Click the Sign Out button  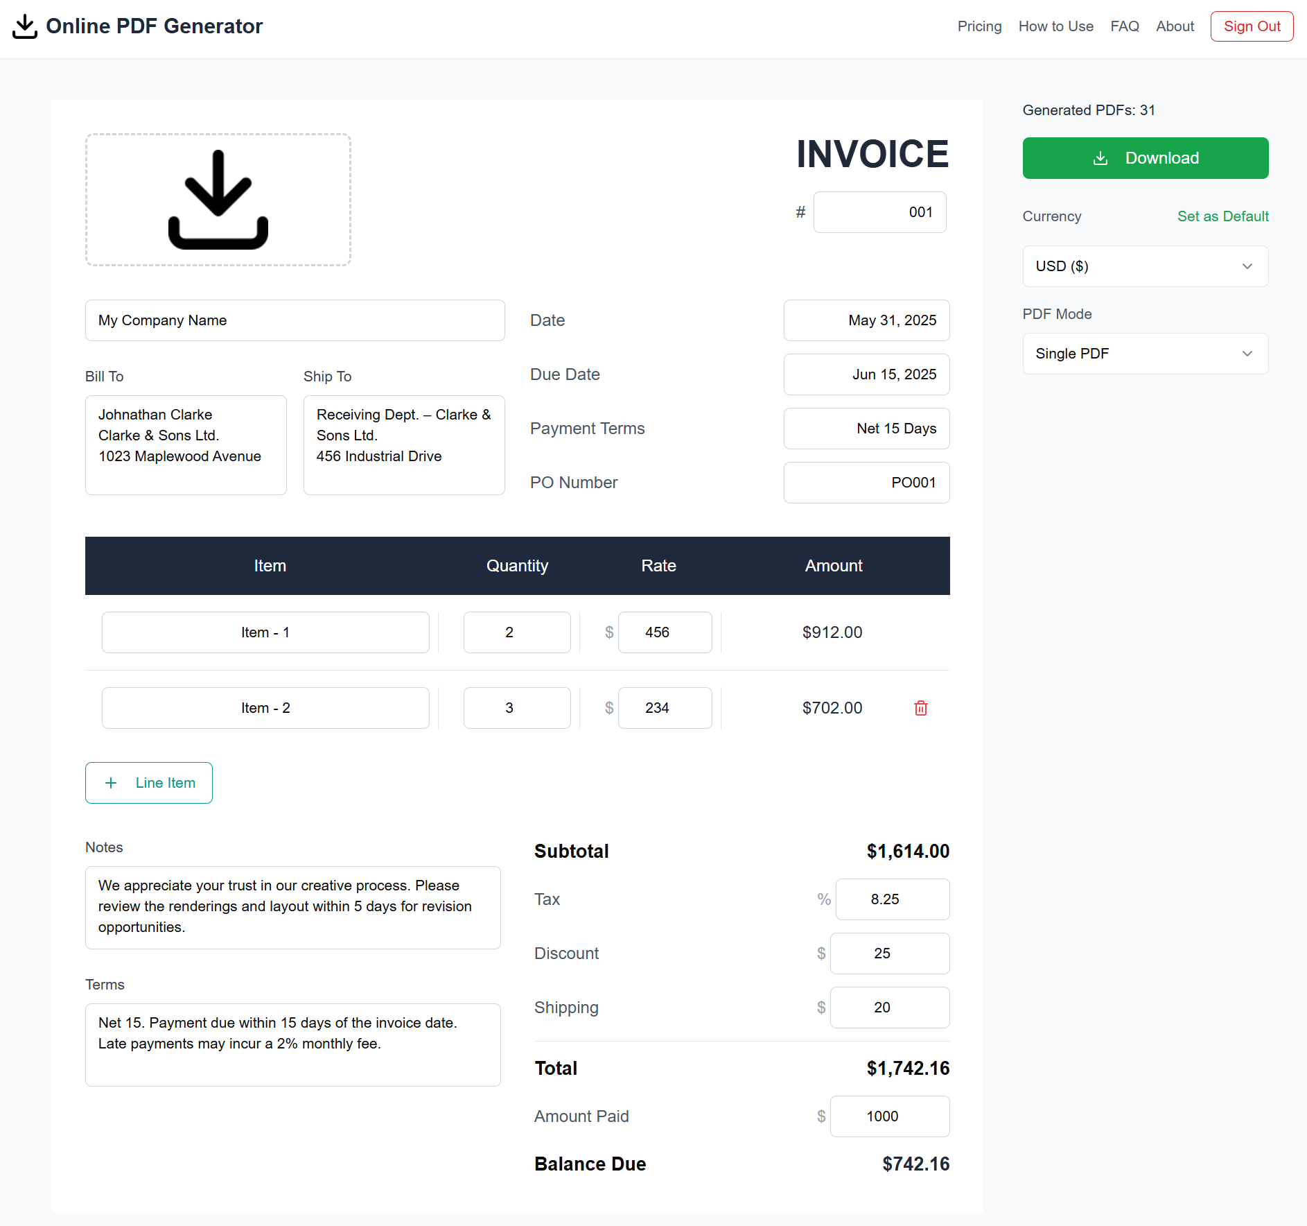tap(1252, 26)
